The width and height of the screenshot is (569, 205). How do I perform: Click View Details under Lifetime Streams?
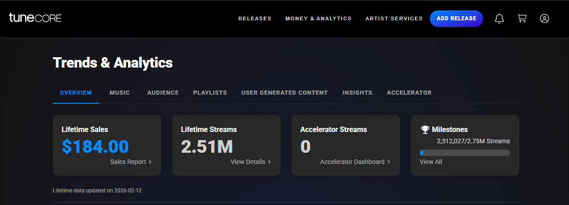pos(250,162)
